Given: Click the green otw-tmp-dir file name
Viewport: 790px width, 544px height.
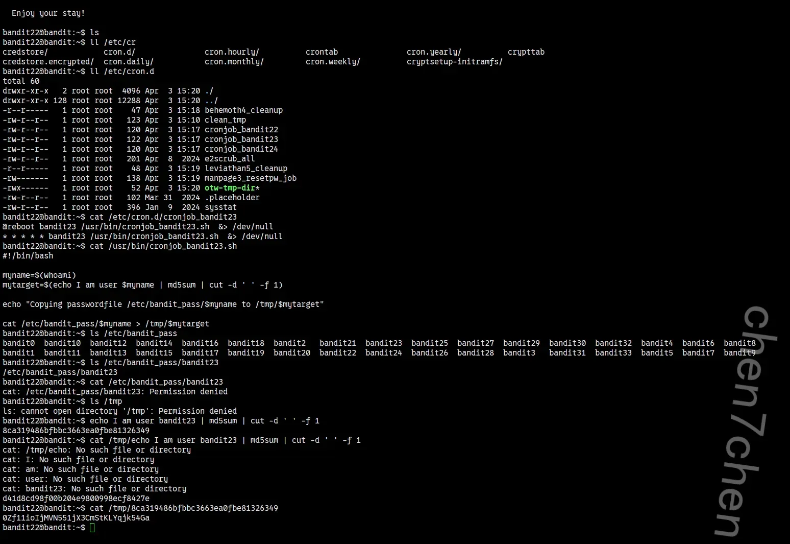Looking at the screenshot, I should click(x=230, y=188).
